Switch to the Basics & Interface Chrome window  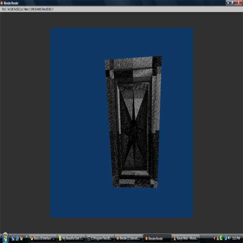pyautogui.click(x=43, y=238)
